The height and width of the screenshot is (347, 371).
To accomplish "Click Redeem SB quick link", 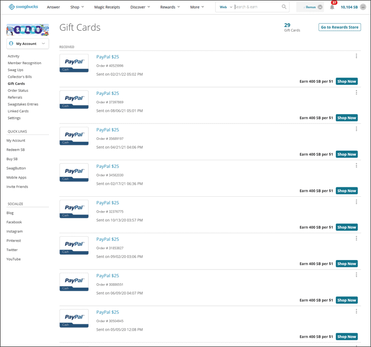I will (16, 150).
